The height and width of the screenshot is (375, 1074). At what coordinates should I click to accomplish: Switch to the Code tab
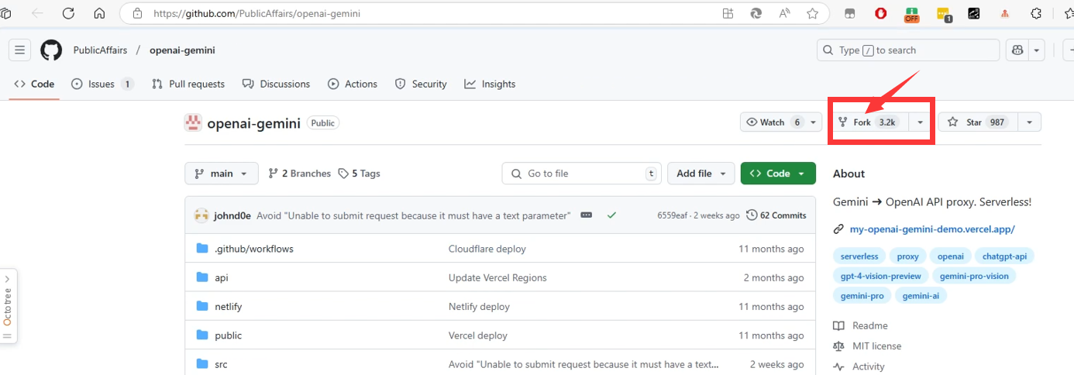(34, 84)
